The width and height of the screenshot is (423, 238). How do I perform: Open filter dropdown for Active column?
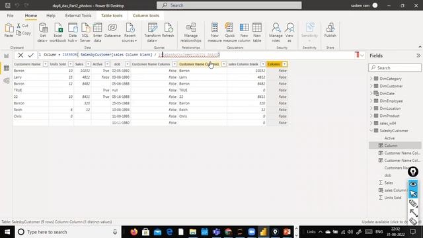pos(107,64)
